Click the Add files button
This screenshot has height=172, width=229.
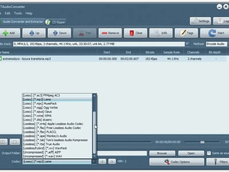coord(10,33)
